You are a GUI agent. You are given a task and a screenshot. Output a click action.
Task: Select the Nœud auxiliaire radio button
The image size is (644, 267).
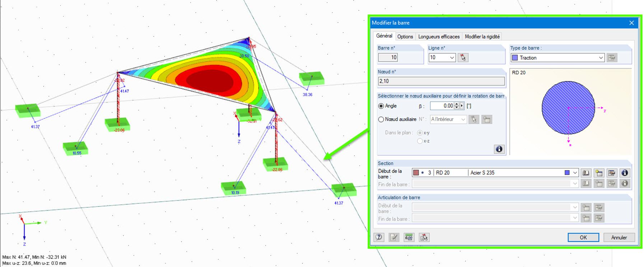(x=381, y=119)
